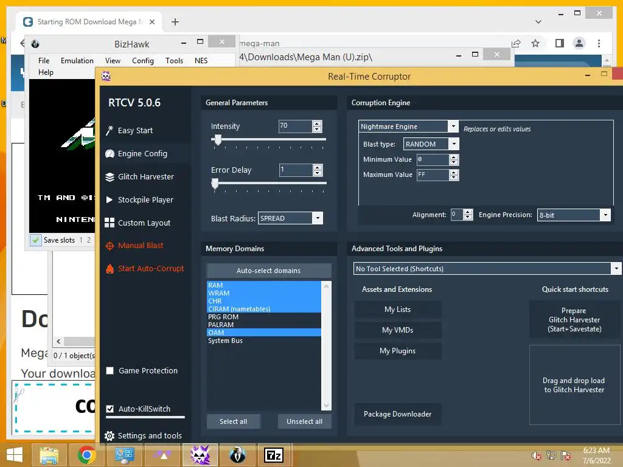Open the No Tool Selected dropdown

616,268
